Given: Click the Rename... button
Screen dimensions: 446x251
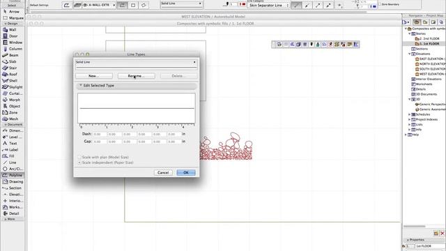Looking at the screenshot, I should click(137, 76).
